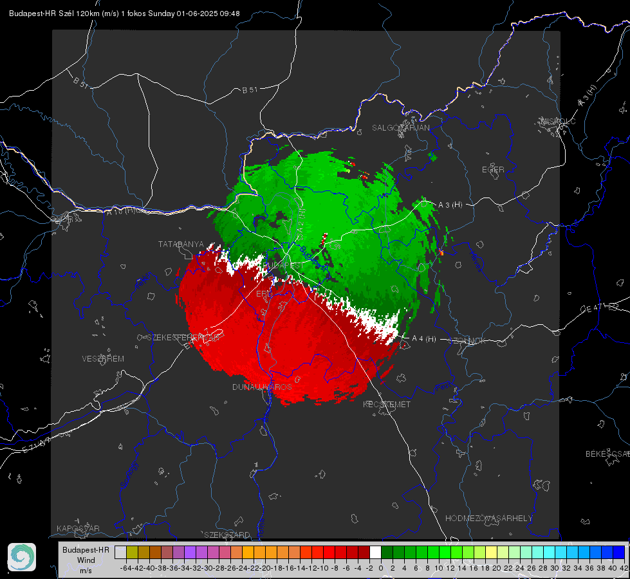The width and height of the screenshot is (630, 579).
Task: Select the MISKOLC city label
Action: pyautogui.click(x=559, y=121)
